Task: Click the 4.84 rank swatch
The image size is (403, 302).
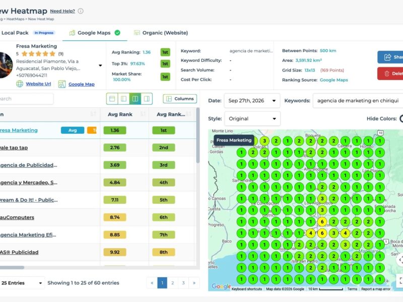Action: coord(115,182)
